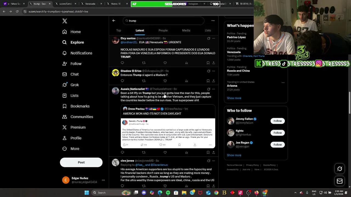Follow the fights account

[278, 133]
